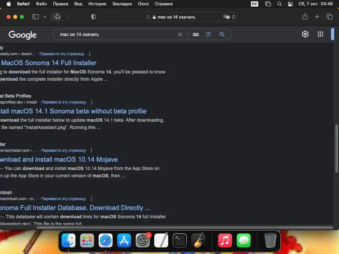Open Spotlight search in menu bar
Viewport: 339px width, 254px height.
click(x=279, y=4)
